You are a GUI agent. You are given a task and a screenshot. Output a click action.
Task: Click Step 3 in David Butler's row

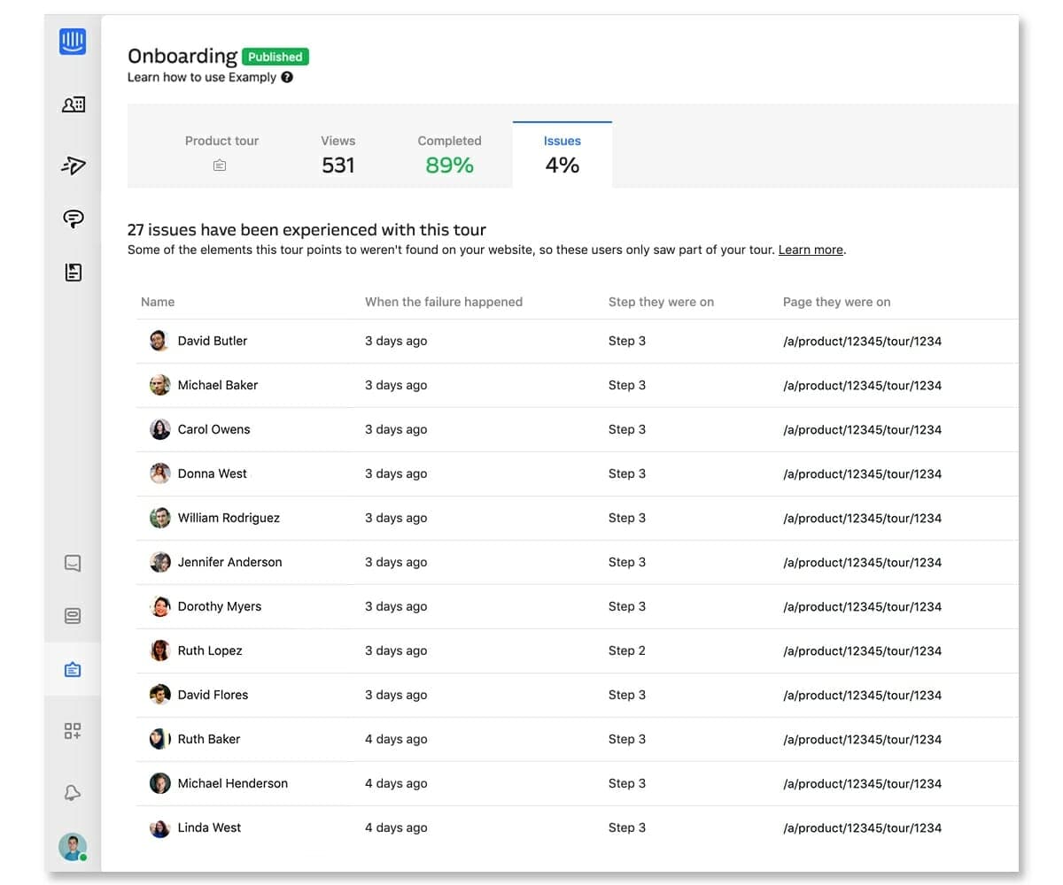pyautogui.click(x=627, y=341)
